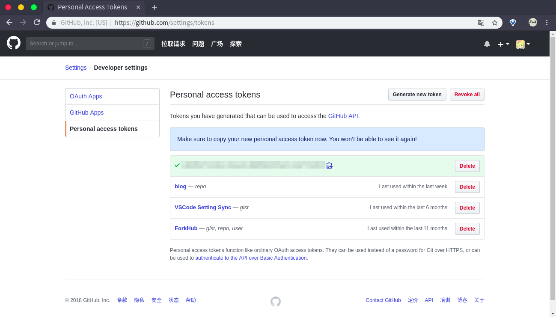Screen dimensions: 556x317
Task: Delete the ForkHub token
Action: (467, 229)
